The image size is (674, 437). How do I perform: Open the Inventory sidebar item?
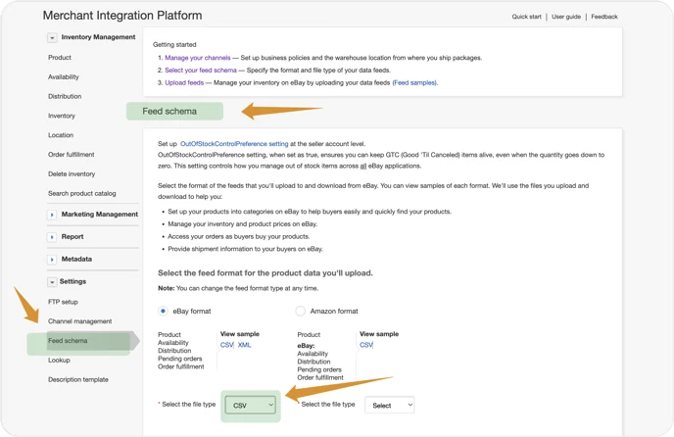tap(62, 116)
